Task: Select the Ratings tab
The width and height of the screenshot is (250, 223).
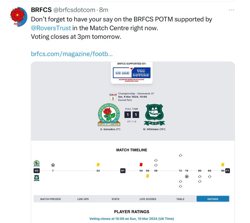Action: coord(213,199)
